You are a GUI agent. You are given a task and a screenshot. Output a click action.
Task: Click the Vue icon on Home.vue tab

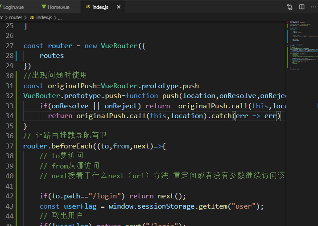(x=44, y=7)
